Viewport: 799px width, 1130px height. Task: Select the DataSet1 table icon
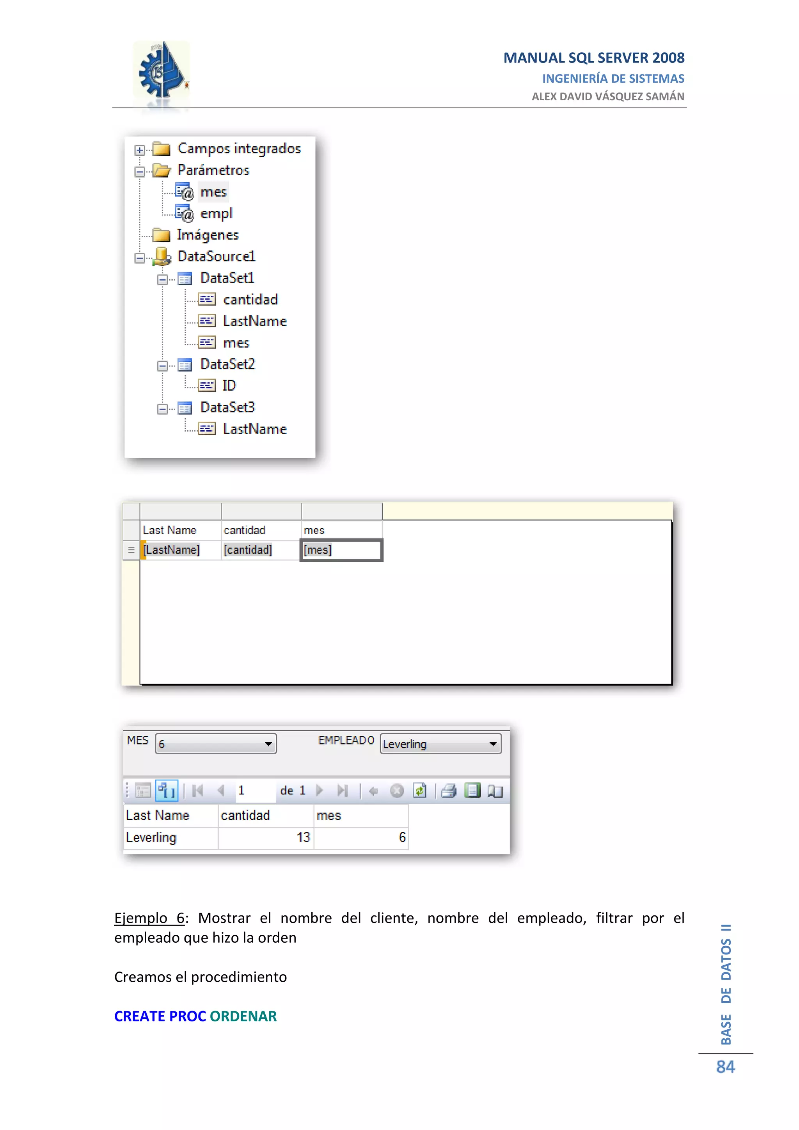pos(185,279)
